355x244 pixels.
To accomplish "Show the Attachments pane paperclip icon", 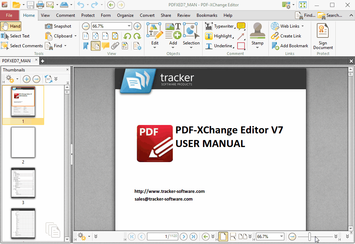I will (115, 46).
